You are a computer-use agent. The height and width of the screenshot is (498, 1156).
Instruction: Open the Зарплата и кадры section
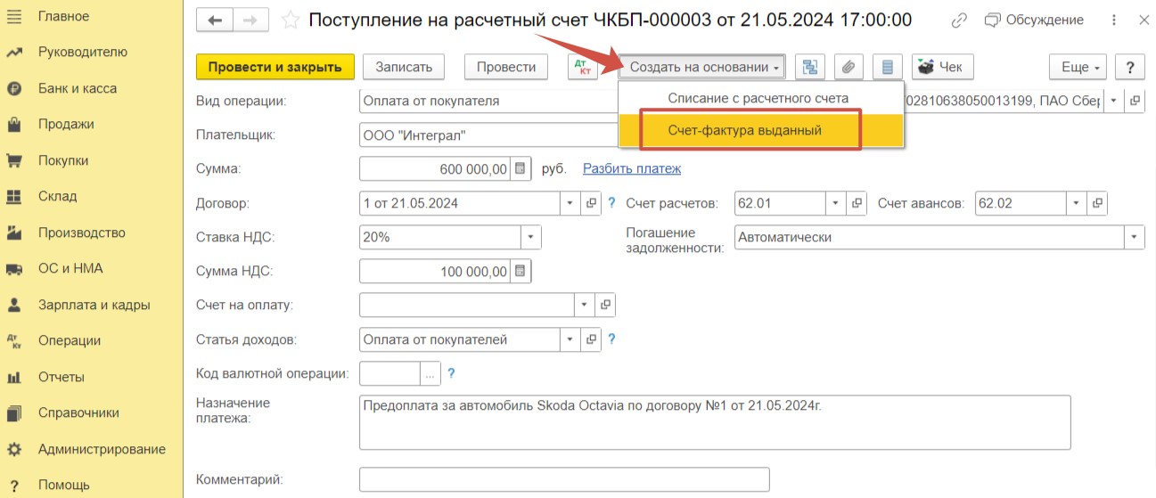[94, 305]
